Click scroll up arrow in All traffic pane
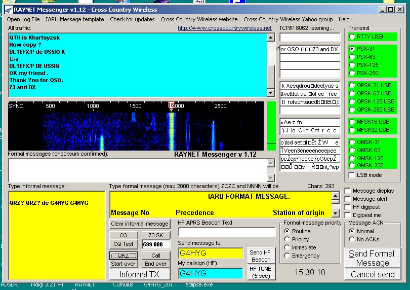The height and width of the screenshot is (290, 410). pos(271,38)
